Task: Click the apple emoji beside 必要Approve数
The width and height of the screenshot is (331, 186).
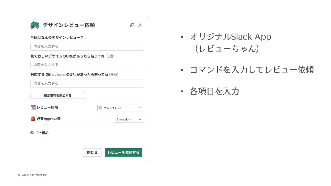Action: (33, 119)
